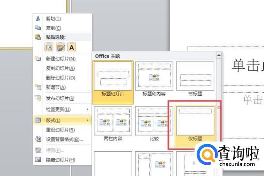This screenshot has width=264, height=176.
Task: Choose paste text only A icon
Action: [72, 47]
